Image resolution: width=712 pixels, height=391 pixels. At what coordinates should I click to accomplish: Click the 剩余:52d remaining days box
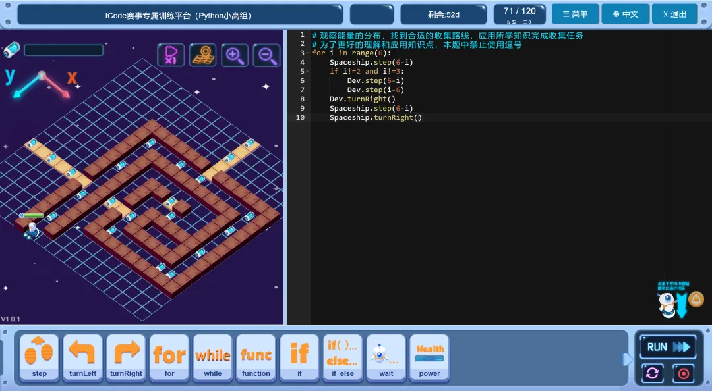443,14
